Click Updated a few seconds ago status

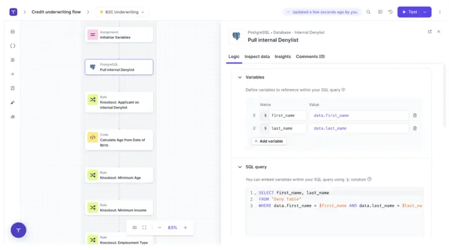coord(322,12)
